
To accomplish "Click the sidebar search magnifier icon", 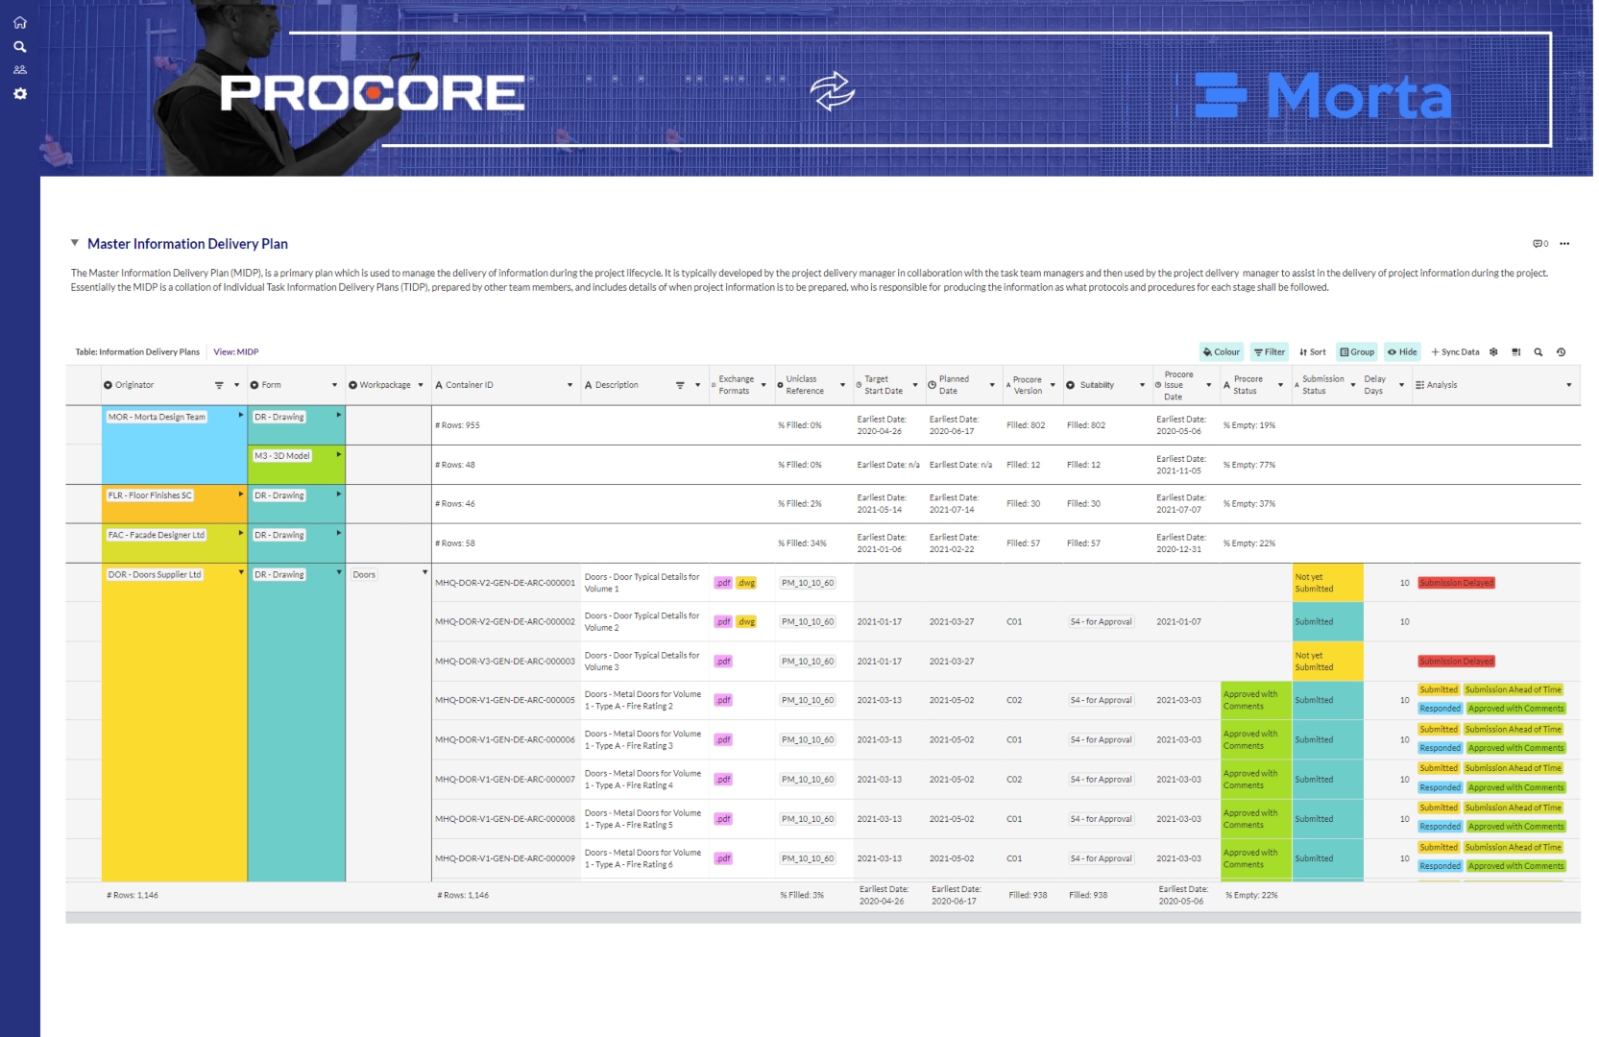I will pyautogui.click(x=20, y=47).
